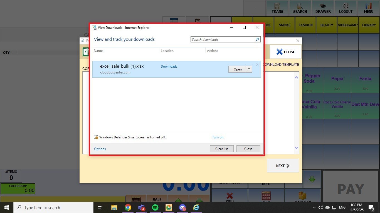The width and height of the screenshot is (380, 213).
Task: Expand the Open button dropdown arrow
Action: [249, 69]
